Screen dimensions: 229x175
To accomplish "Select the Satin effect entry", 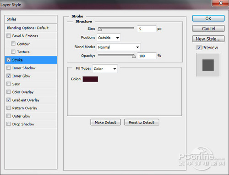I will tap(31, 84).
